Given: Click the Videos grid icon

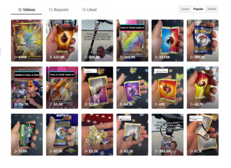Looking at the screenshot, I should pos(20,10).
